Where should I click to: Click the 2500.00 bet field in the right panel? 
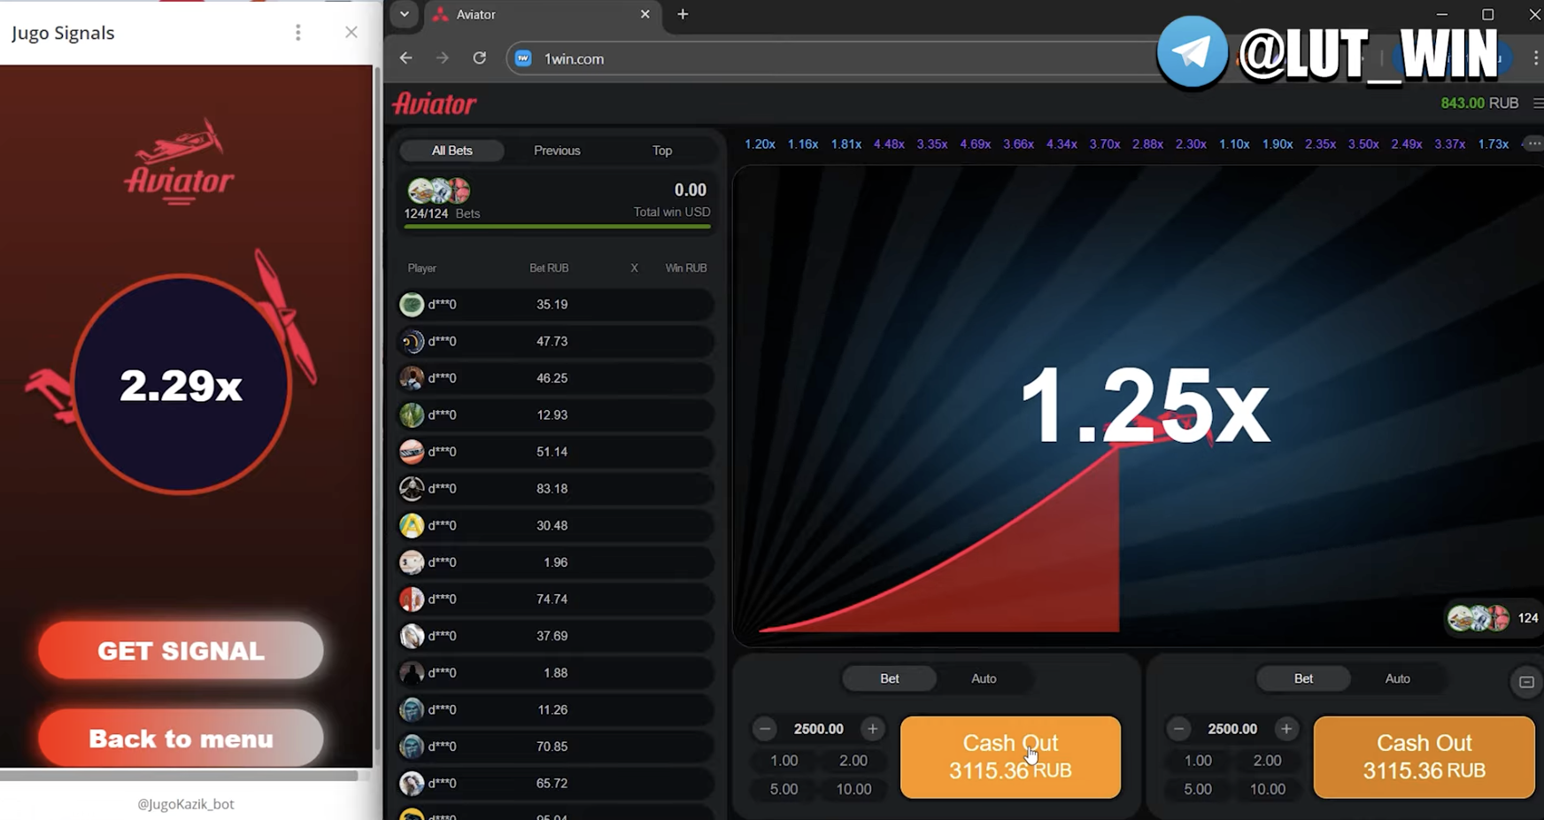coord(1232,729)
